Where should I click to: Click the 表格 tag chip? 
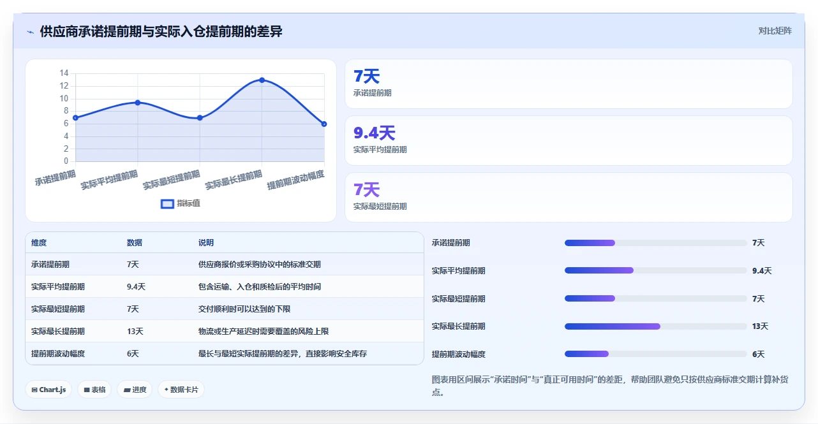click(x=94, y=390)
